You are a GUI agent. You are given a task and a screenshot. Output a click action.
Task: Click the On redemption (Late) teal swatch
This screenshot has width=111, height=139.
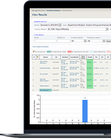pos(49,52)
